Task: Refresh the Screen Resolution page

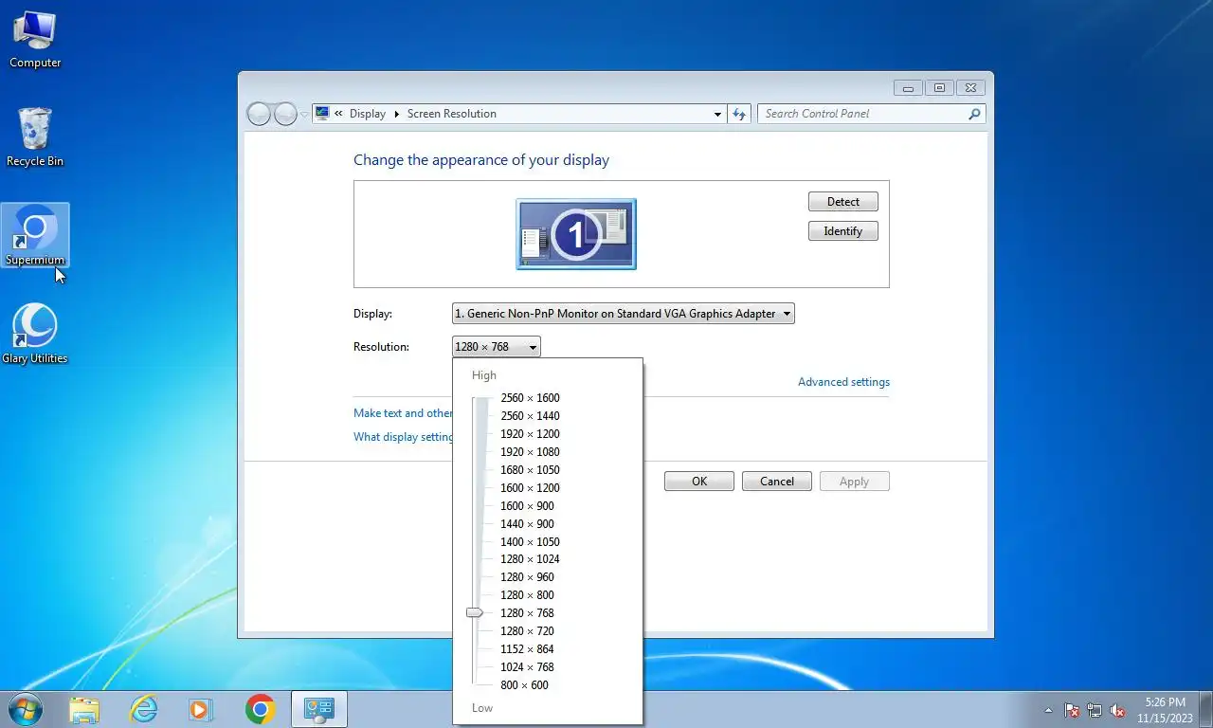Action: pos(740,114)
